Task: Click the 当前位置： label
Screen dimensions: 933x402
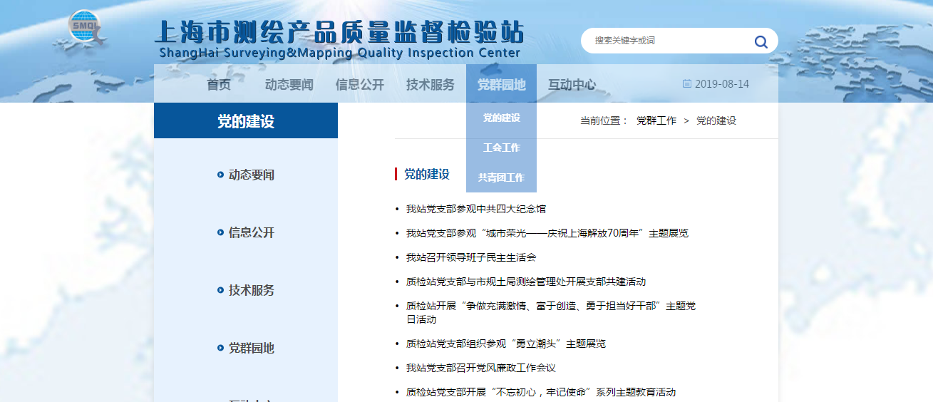Action: 604,120
